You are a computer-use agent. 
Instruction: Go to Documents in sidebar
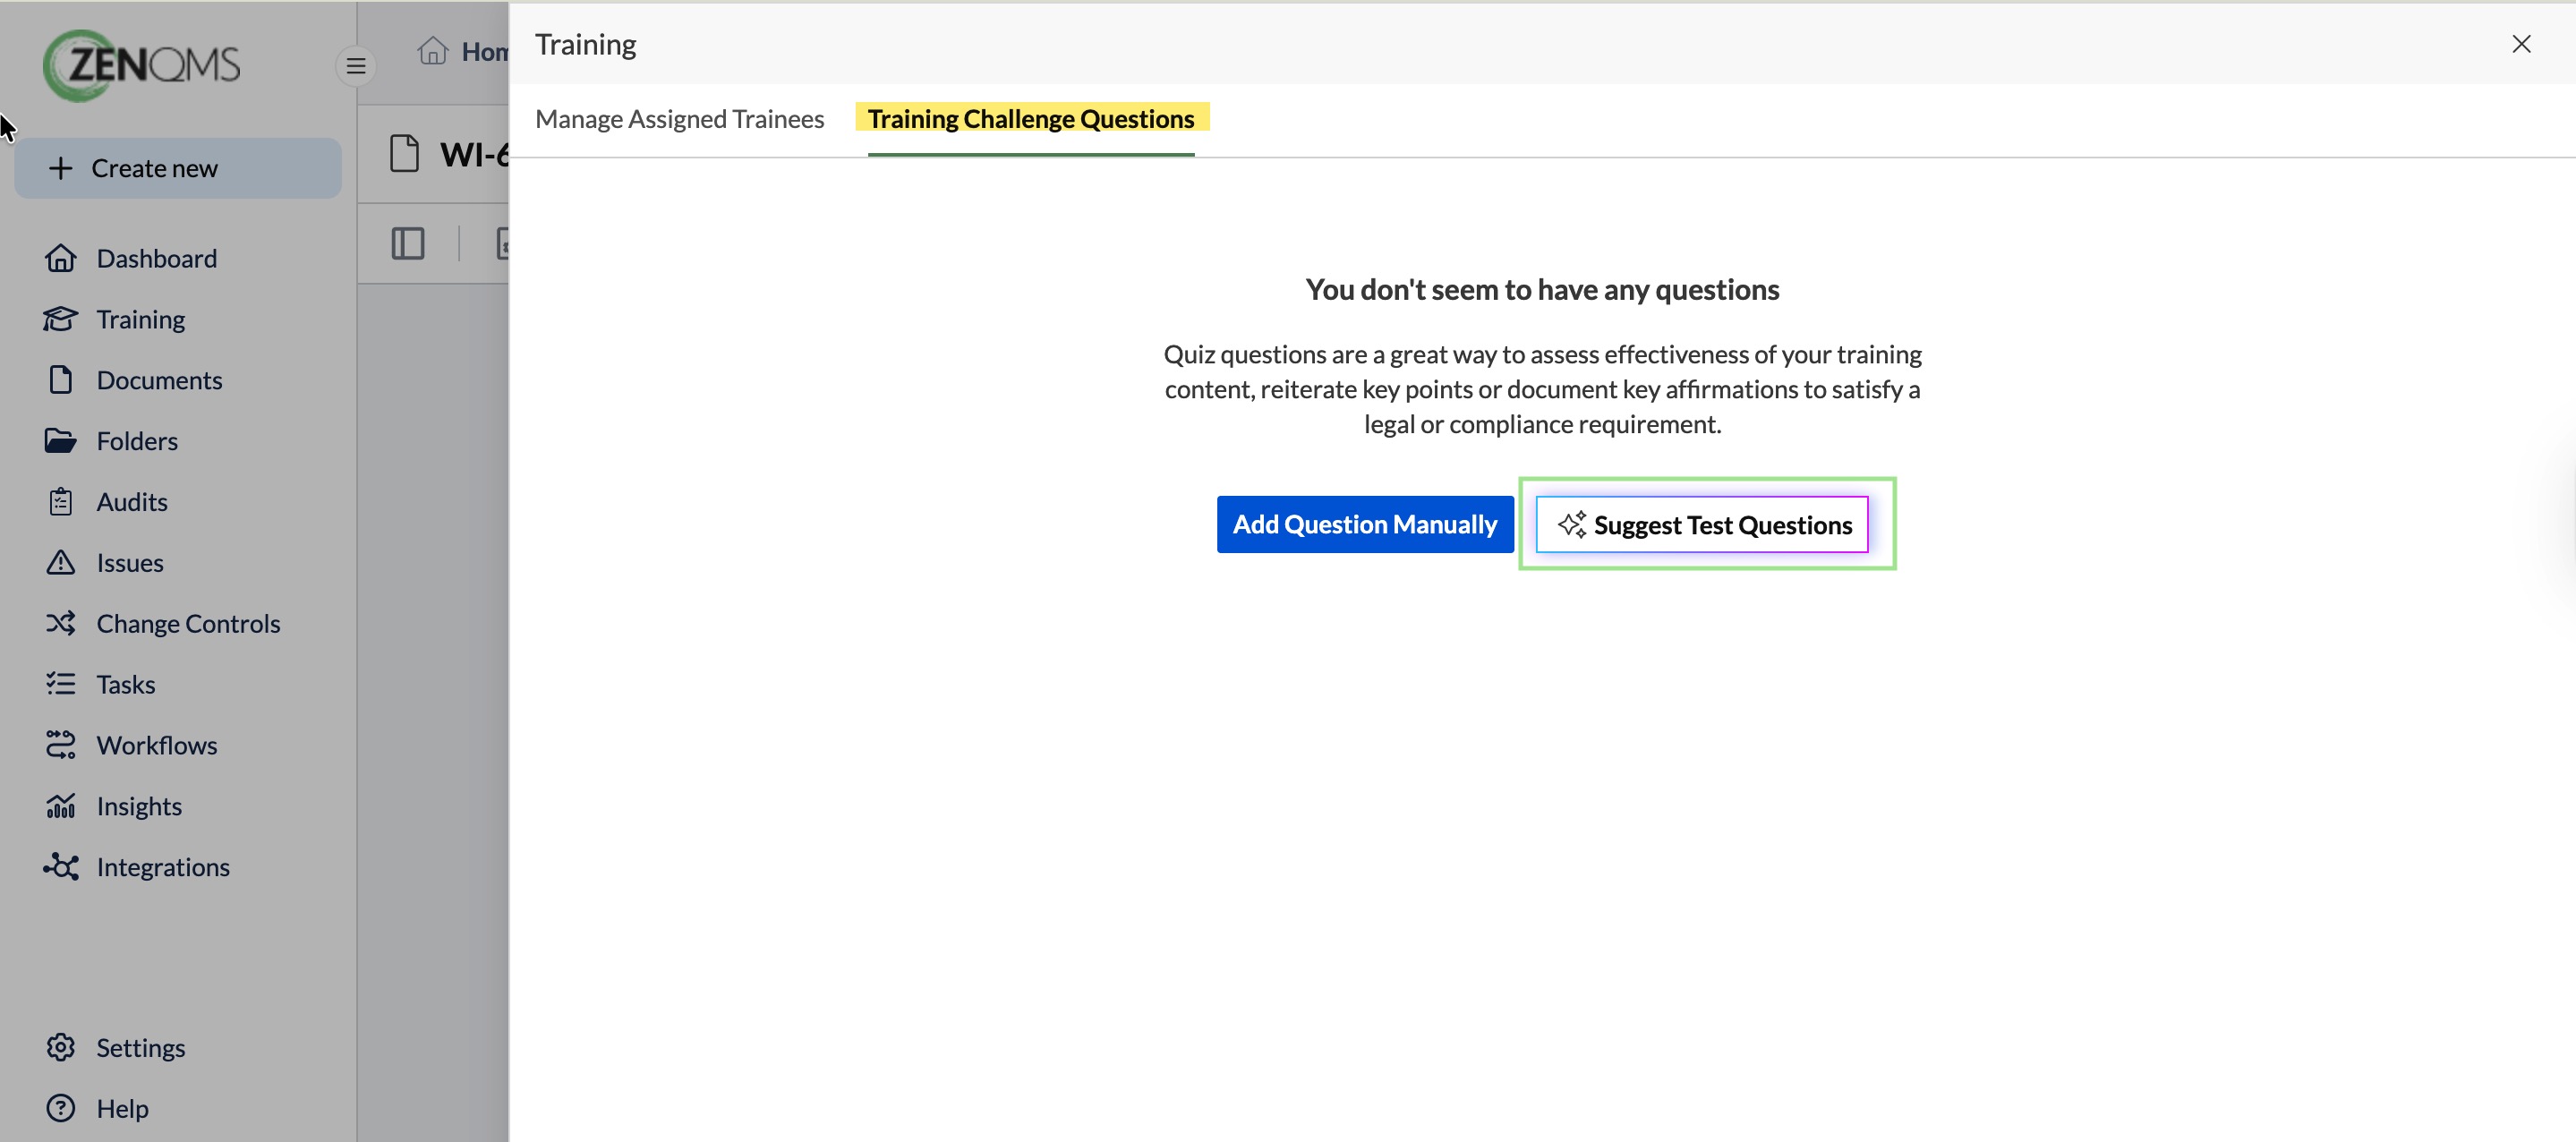click(159, 380)
